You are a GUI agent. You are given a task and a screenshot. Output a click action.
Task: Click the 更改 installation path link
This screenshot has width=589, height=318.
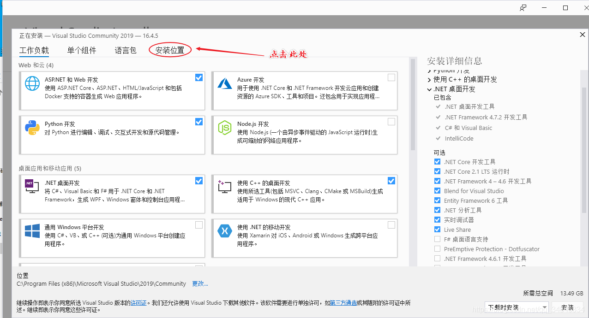tap(199, 283)
